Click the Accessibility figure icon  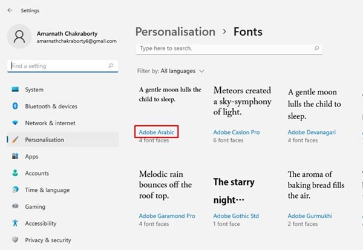point(15,223)
